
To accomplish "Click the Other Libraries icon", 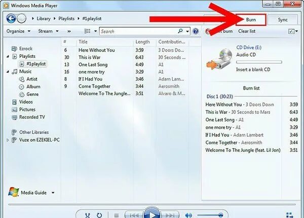I will [14, 132].
